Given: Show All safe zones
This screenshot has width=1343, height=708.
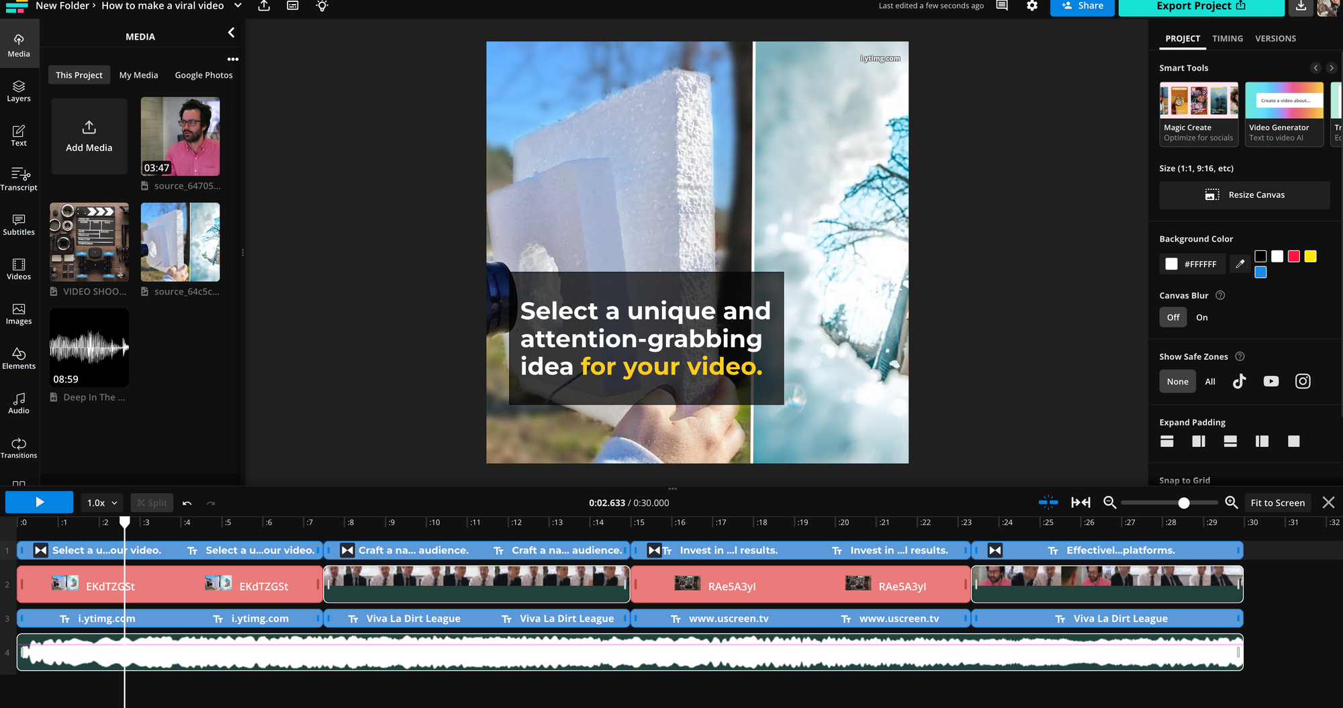Looking at the screenshot, I should (1209, 382).
